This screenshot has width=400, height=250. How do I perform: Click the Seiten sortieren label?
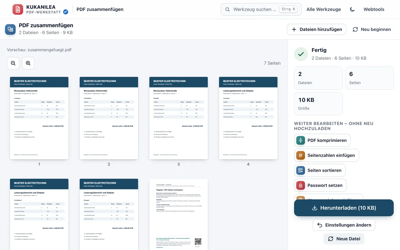[324, 170]
